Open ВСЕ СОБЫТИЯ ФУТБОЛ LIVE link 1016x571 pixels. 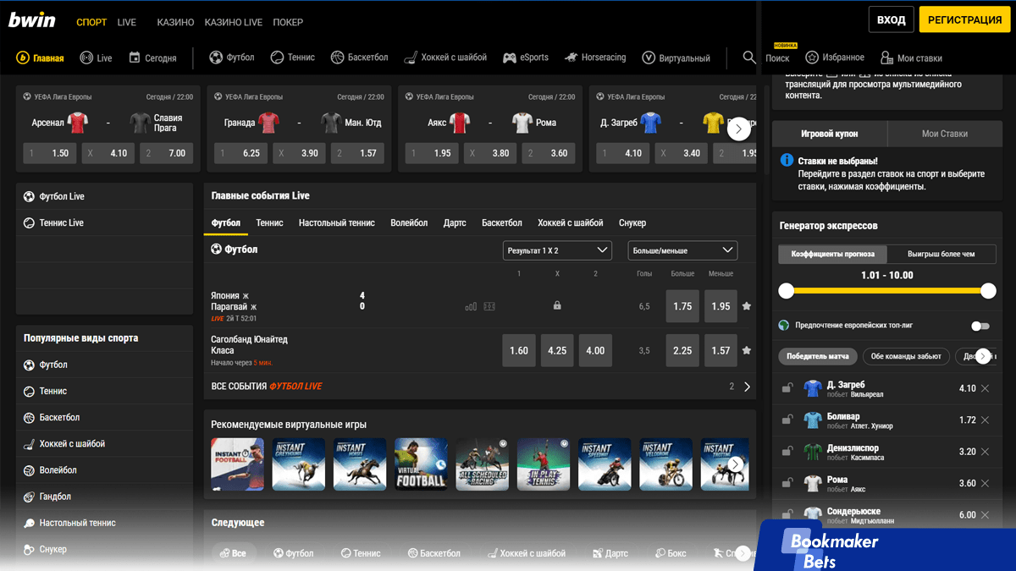point(267,387)
